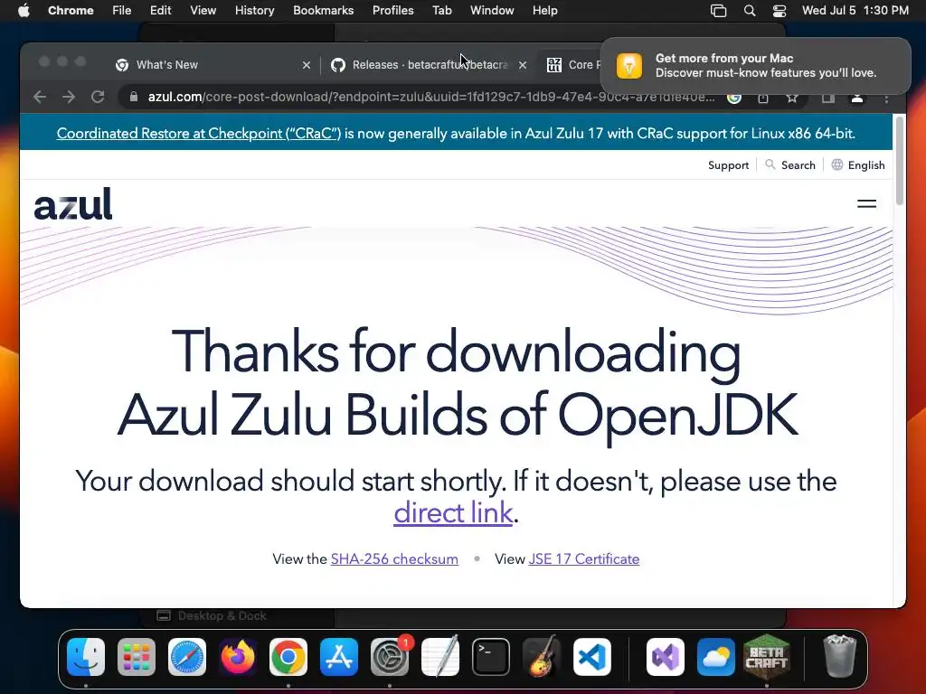Open the App Store from the dock
The width and height of the screenshot is (926, 694).
(x=339, y=657)
